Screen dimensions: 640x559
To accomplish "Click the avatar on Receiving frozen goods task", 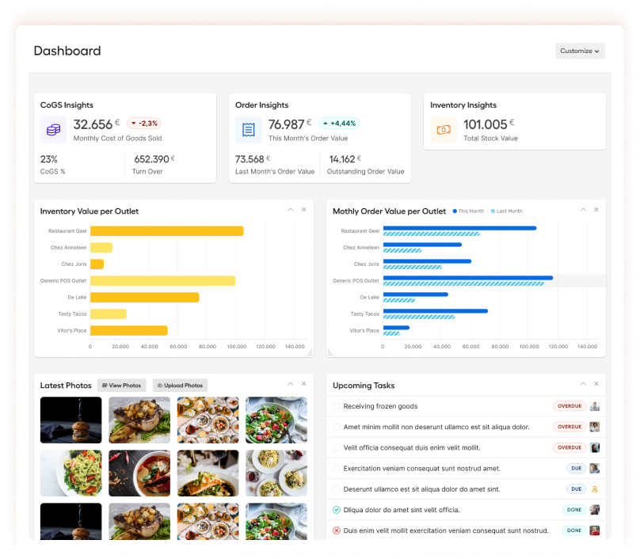I will [595, 406].
